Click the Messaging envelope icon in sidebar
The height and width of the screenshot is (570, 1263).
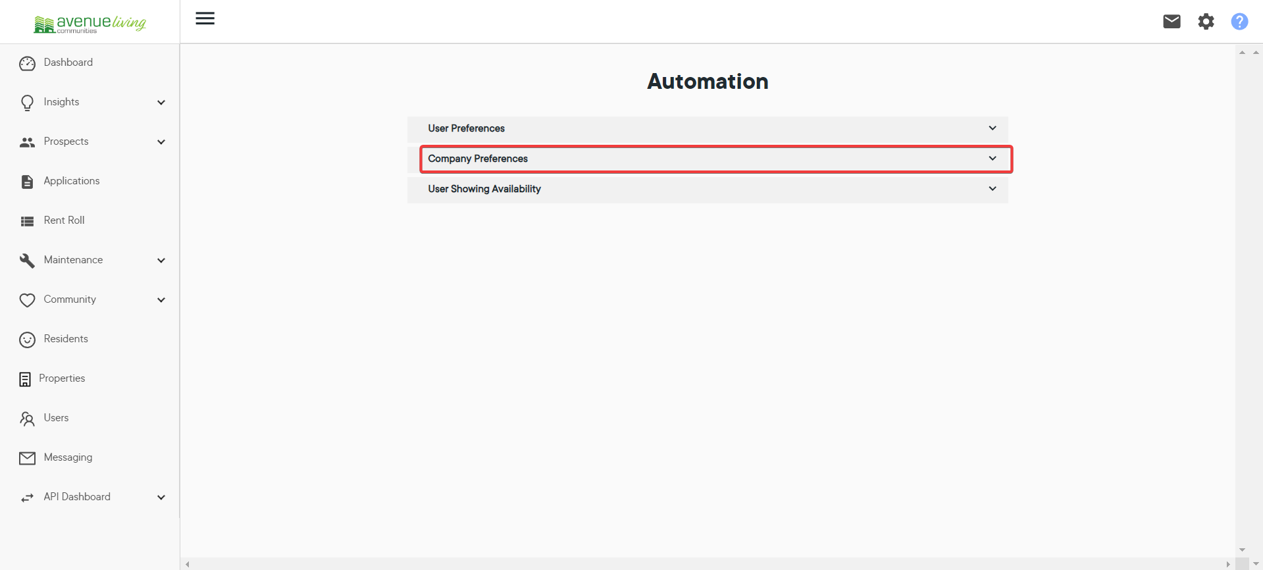coord(27,458)
